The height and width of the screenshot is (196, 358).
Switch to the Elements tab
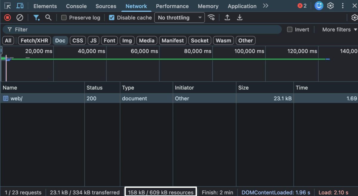click(45, 6)
